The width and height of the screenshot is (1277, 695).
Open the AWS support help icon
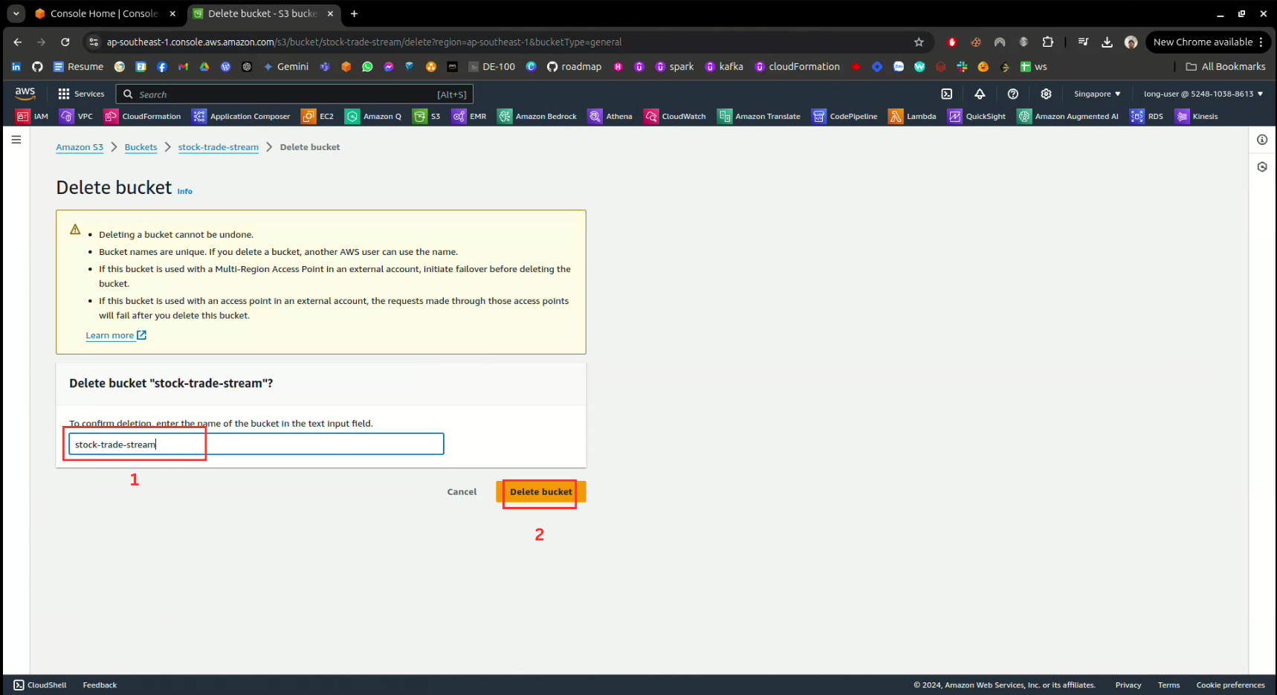tap(1012, 94)
